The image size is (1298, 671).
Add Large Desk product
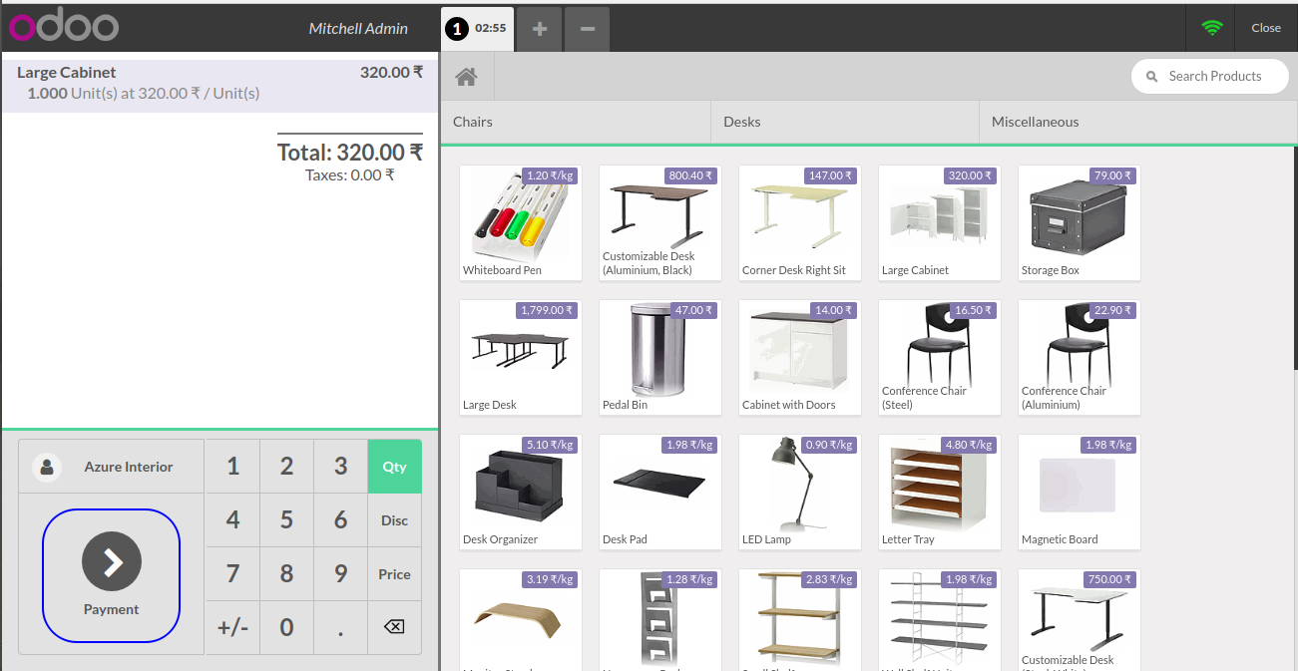(520, 357)
